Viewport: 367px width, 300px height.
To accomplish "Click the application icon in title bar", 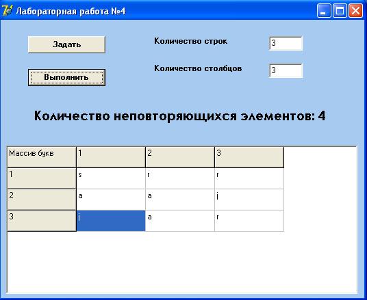I will click(7, 11).
